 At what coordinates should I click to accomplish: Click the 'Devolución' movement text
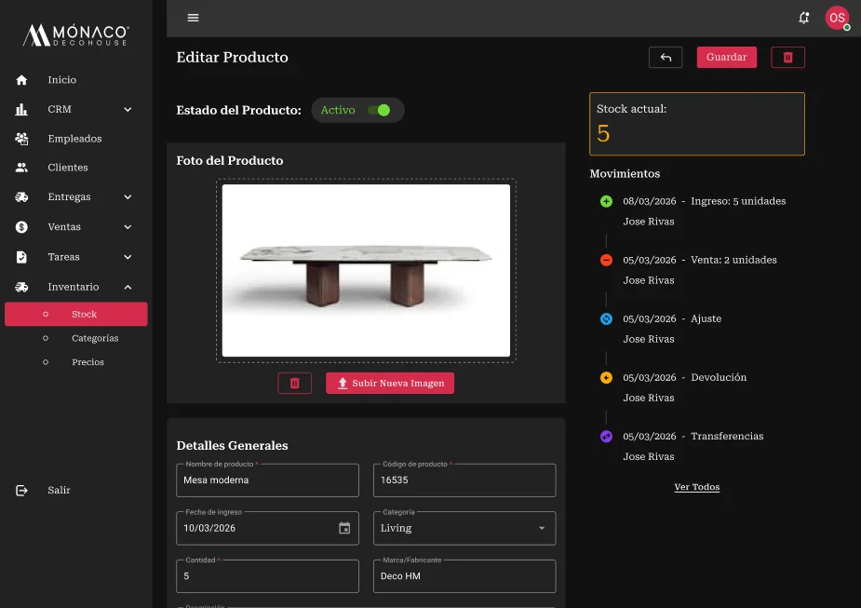pyautogui.click(x=719, y=378)
